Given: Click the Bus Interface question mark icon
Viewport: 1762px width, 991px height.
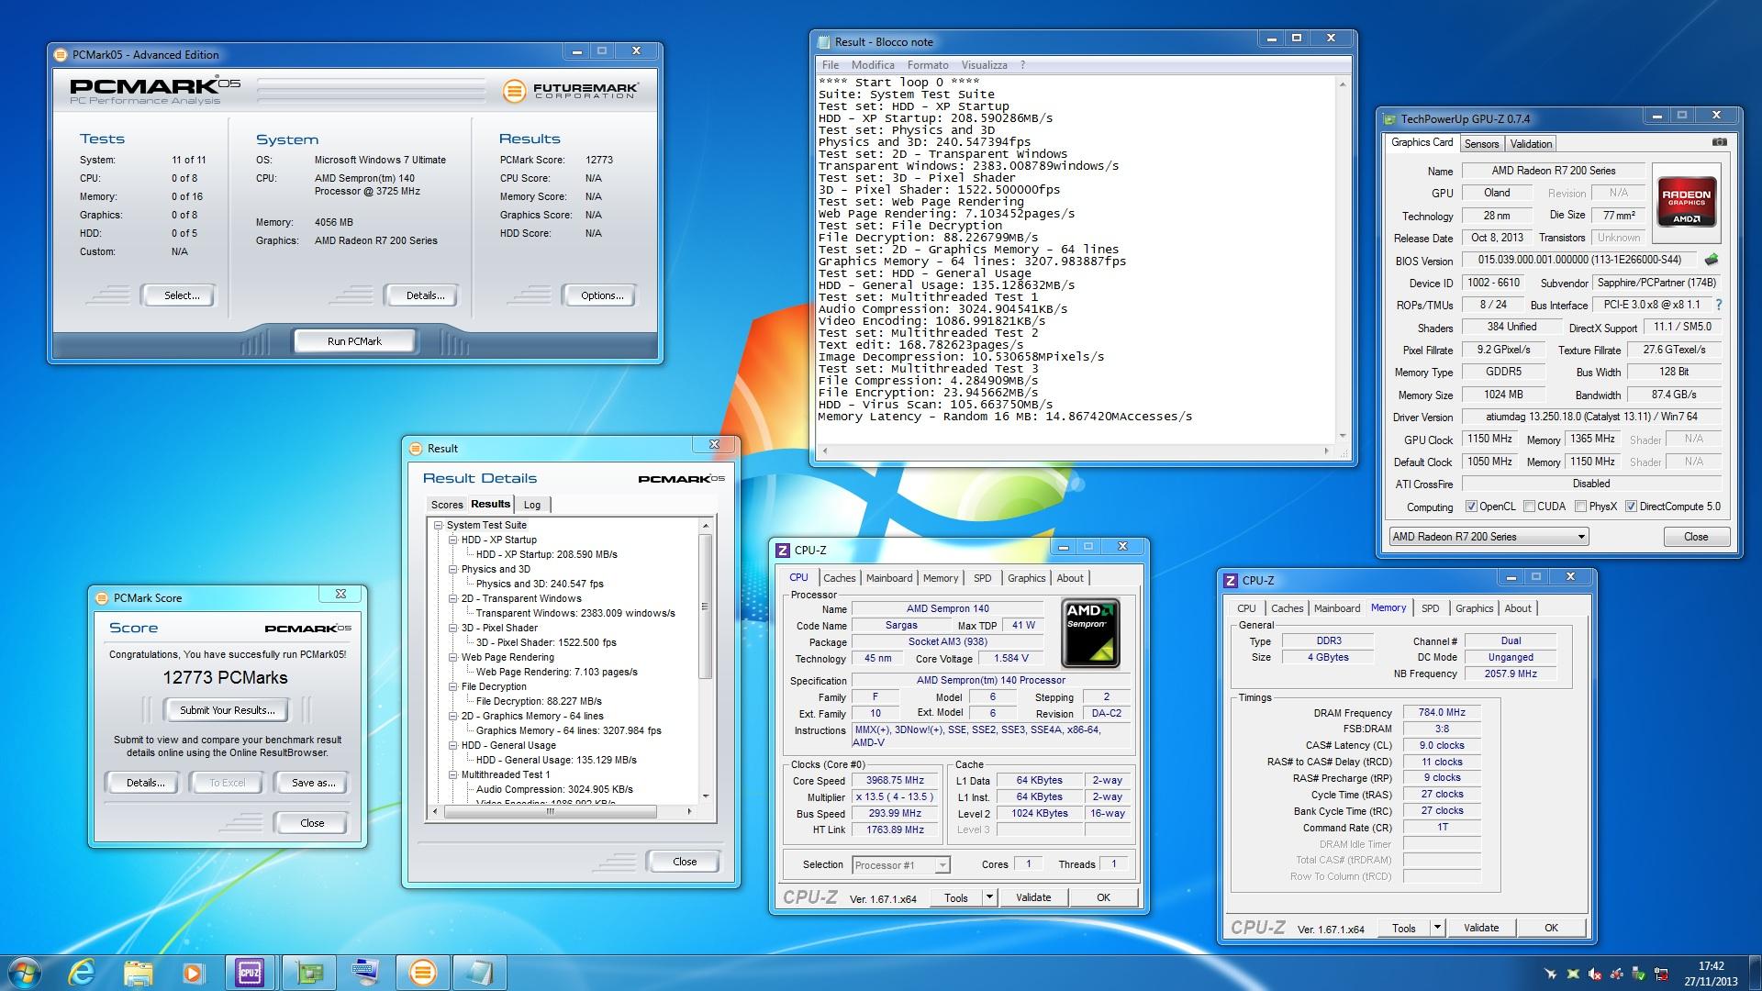Looking at the screenshot, I should [x=1719, y=305].
